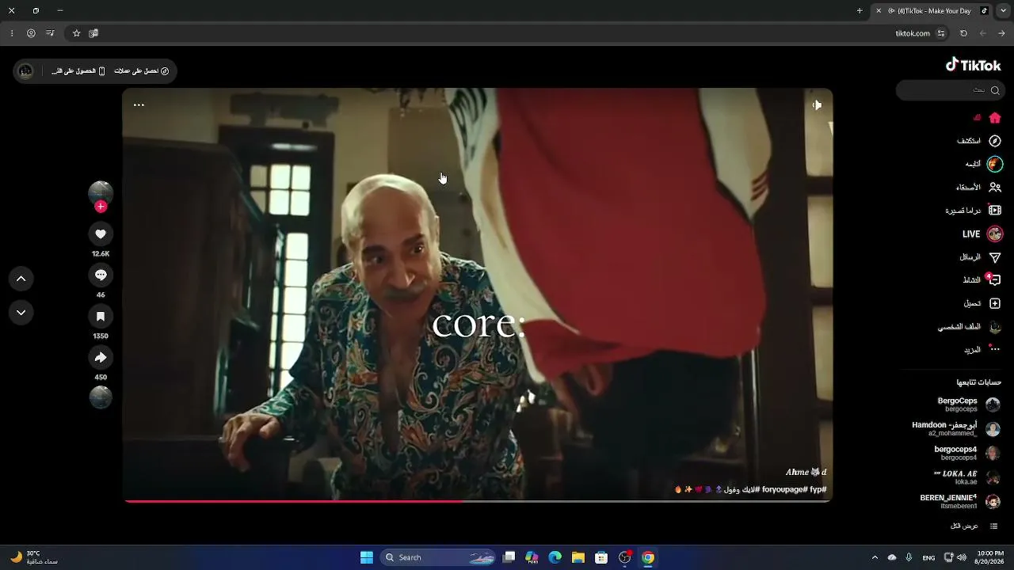This screenshot has width=1014, height=570.
Task: Open the bergoceps4 followed account
Action: [x=966, y=453]
